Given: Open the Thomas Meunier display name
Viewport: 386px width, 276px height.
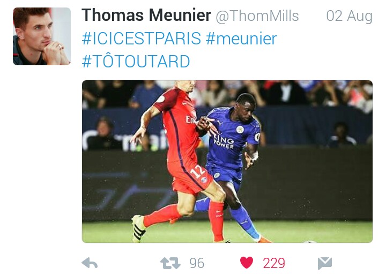Looking at the screenshot, I should pos(146,15).
